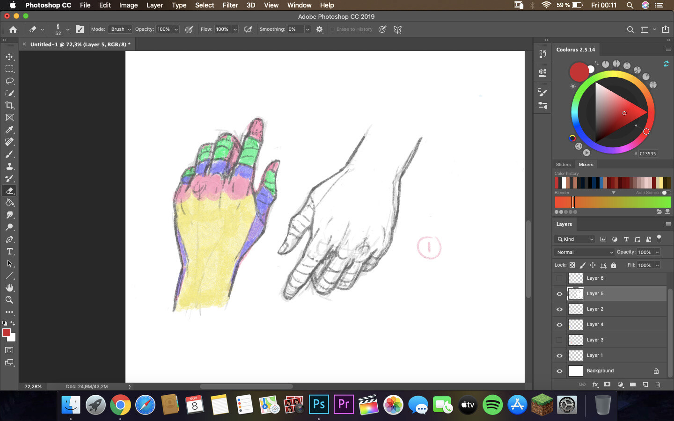Delete a layer with the trash button
The width and height of the screenshot is (674, 421).
click(x=657, y=385)
